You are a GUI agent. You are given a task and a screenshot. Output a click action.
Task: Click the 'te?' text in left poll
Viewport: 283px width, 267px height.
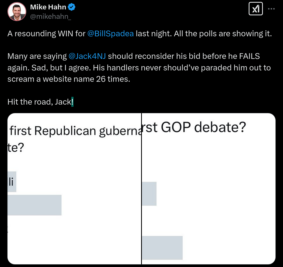coord(16,148)
